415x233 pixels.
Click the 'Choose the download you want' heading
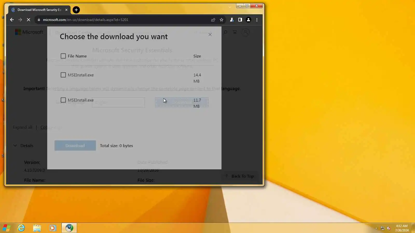114,37
